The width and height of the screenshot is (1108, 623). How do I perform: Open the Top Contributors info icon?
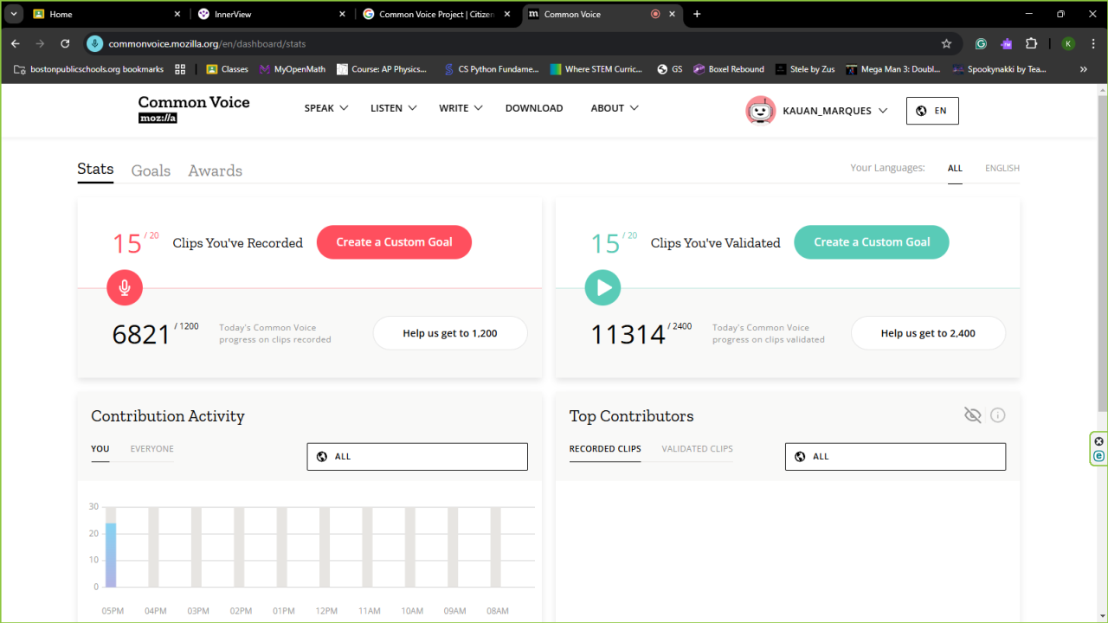click(998, 415)
